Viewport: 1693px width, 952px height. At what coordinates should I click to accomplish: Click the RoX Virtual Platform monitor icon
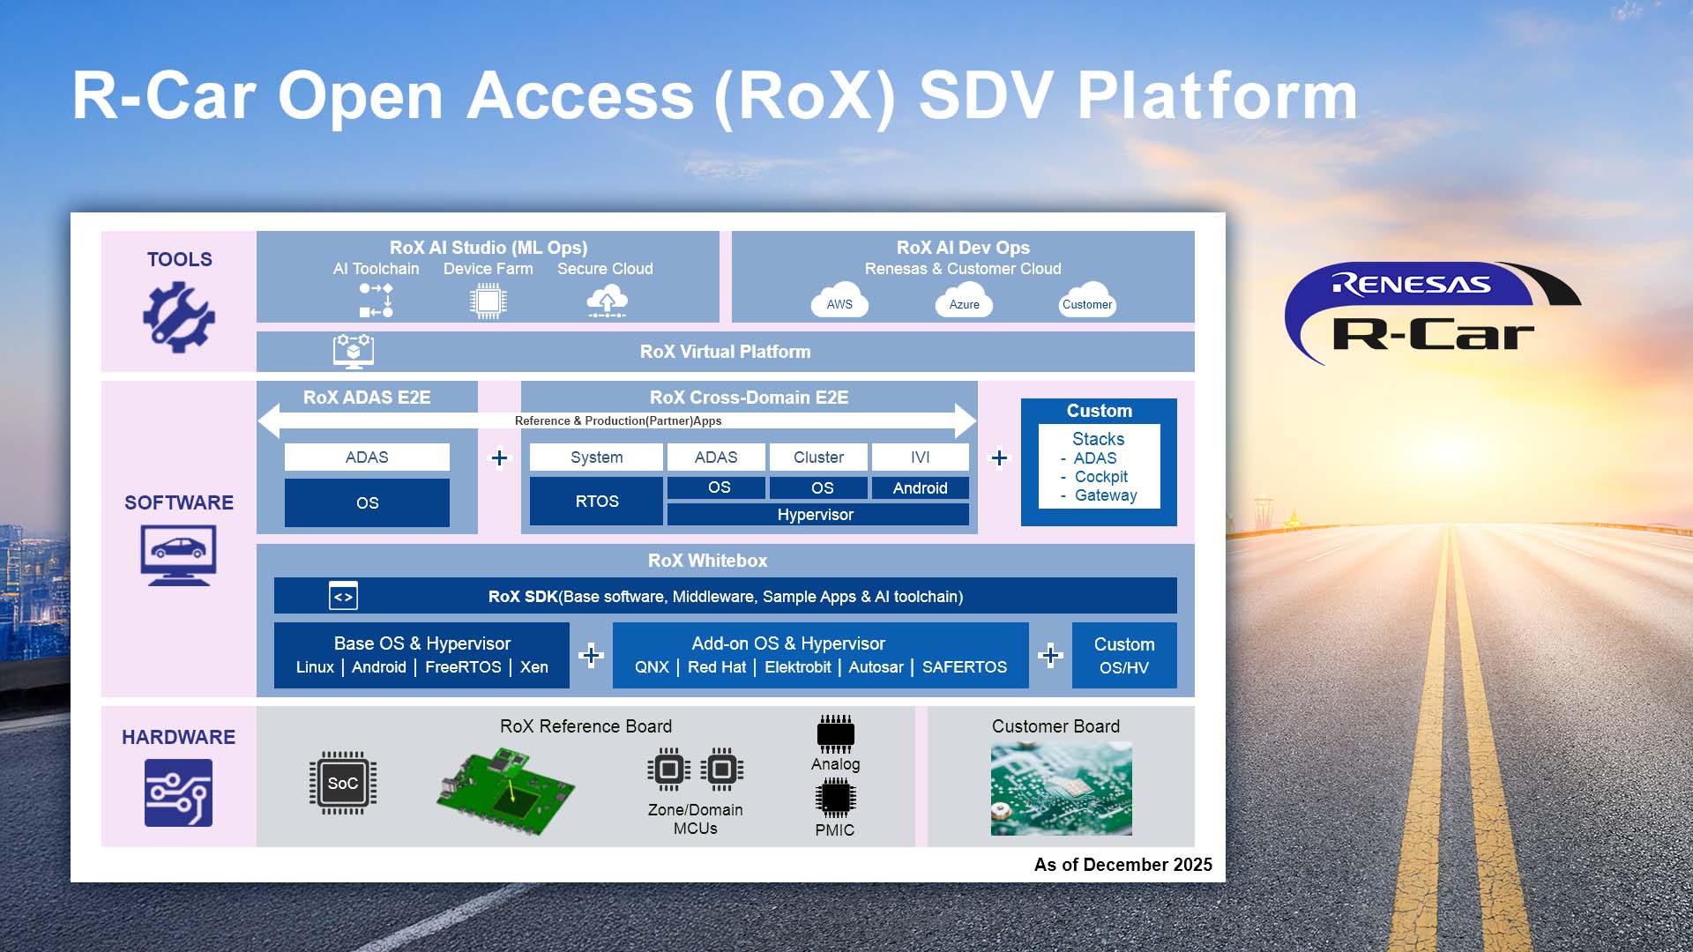click(354, 351)
